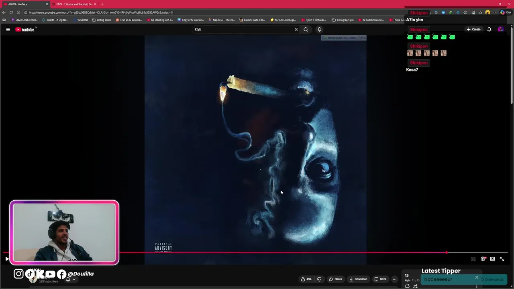The height and width of the screenshot is (289, 514).
Task: Click the playlist title '15'
Action: pos(407,275)
